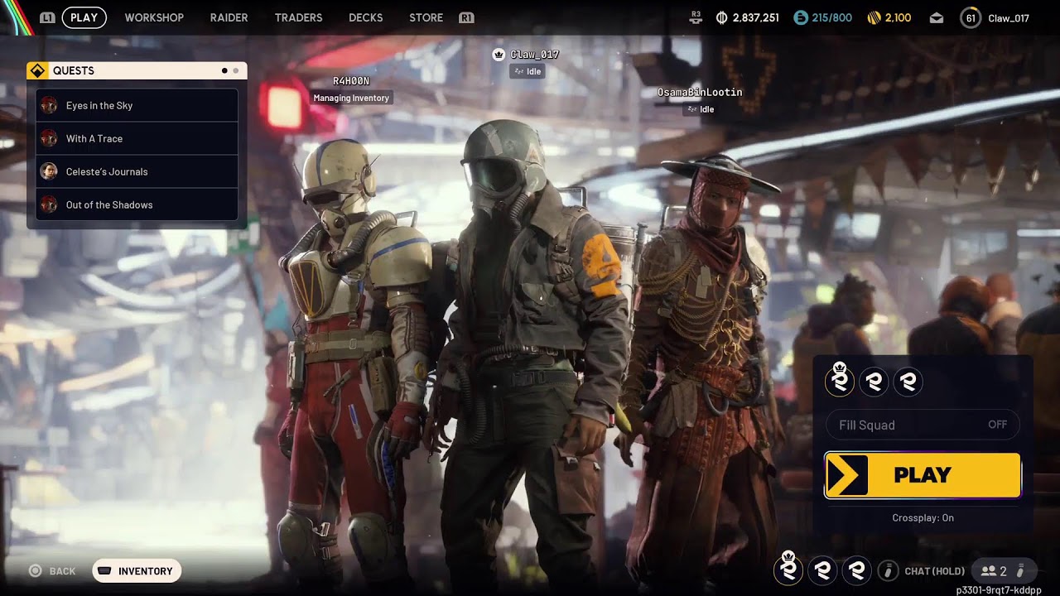Click the touchpad icon on the INVENTORY button
The image size is (1060, 596).
click(105, 570)
